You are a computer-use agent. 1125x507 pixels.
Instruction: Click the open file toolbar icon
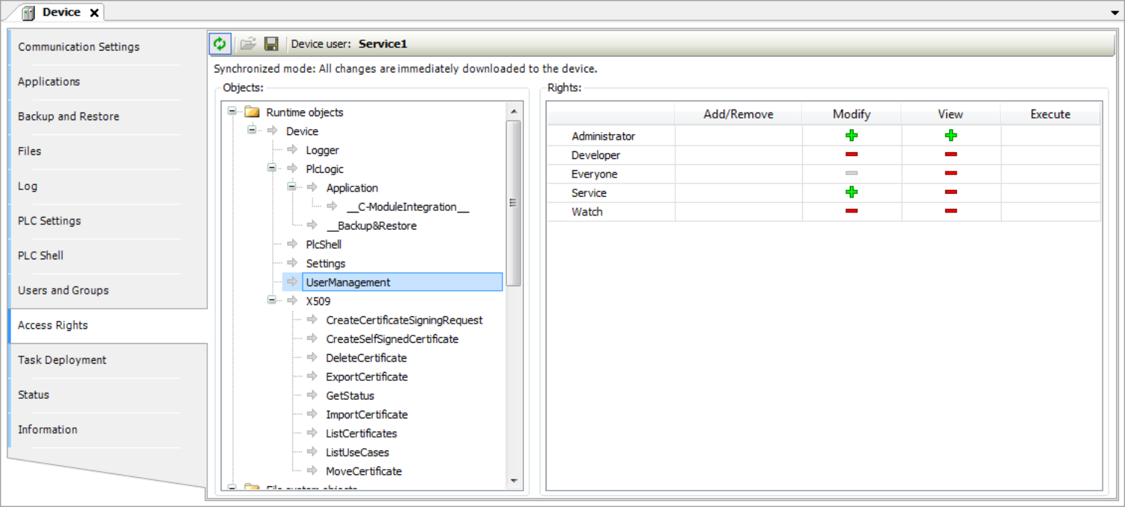click(248, 43)
